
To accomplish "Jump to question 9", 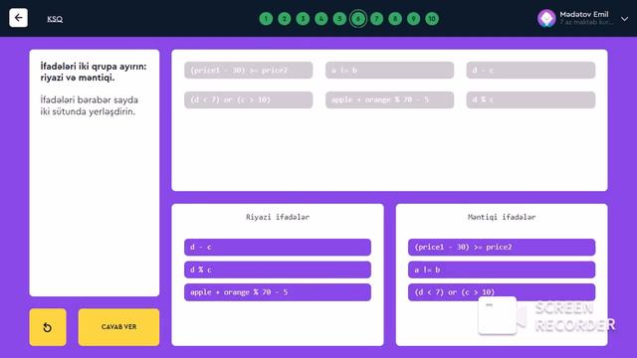I will [x=414, y=19].
